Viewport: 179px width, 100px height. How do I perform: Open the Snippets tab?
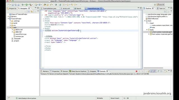(x=92, y=71)
